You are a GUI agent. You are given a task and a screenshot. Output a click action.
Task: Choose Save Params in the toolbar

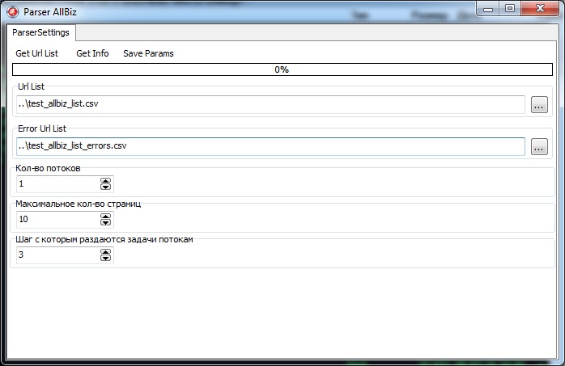[x=148, y=53]
